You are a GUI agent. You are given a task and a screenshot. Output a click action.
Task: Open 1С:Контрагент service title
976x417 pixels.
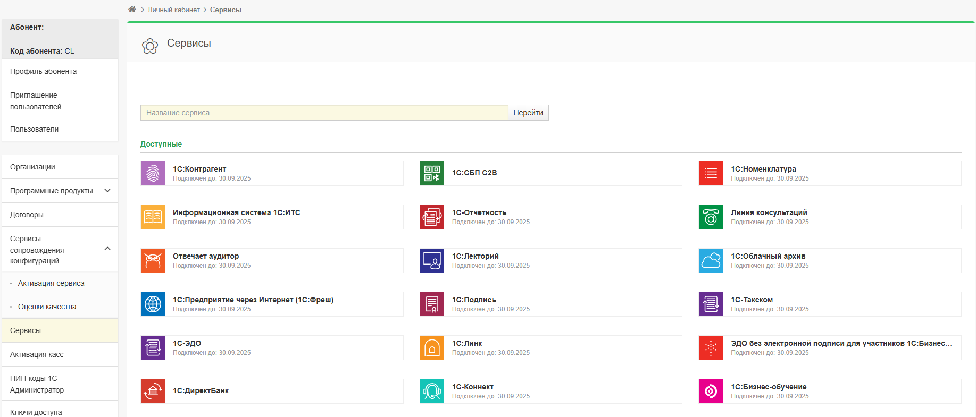point(199,169)
